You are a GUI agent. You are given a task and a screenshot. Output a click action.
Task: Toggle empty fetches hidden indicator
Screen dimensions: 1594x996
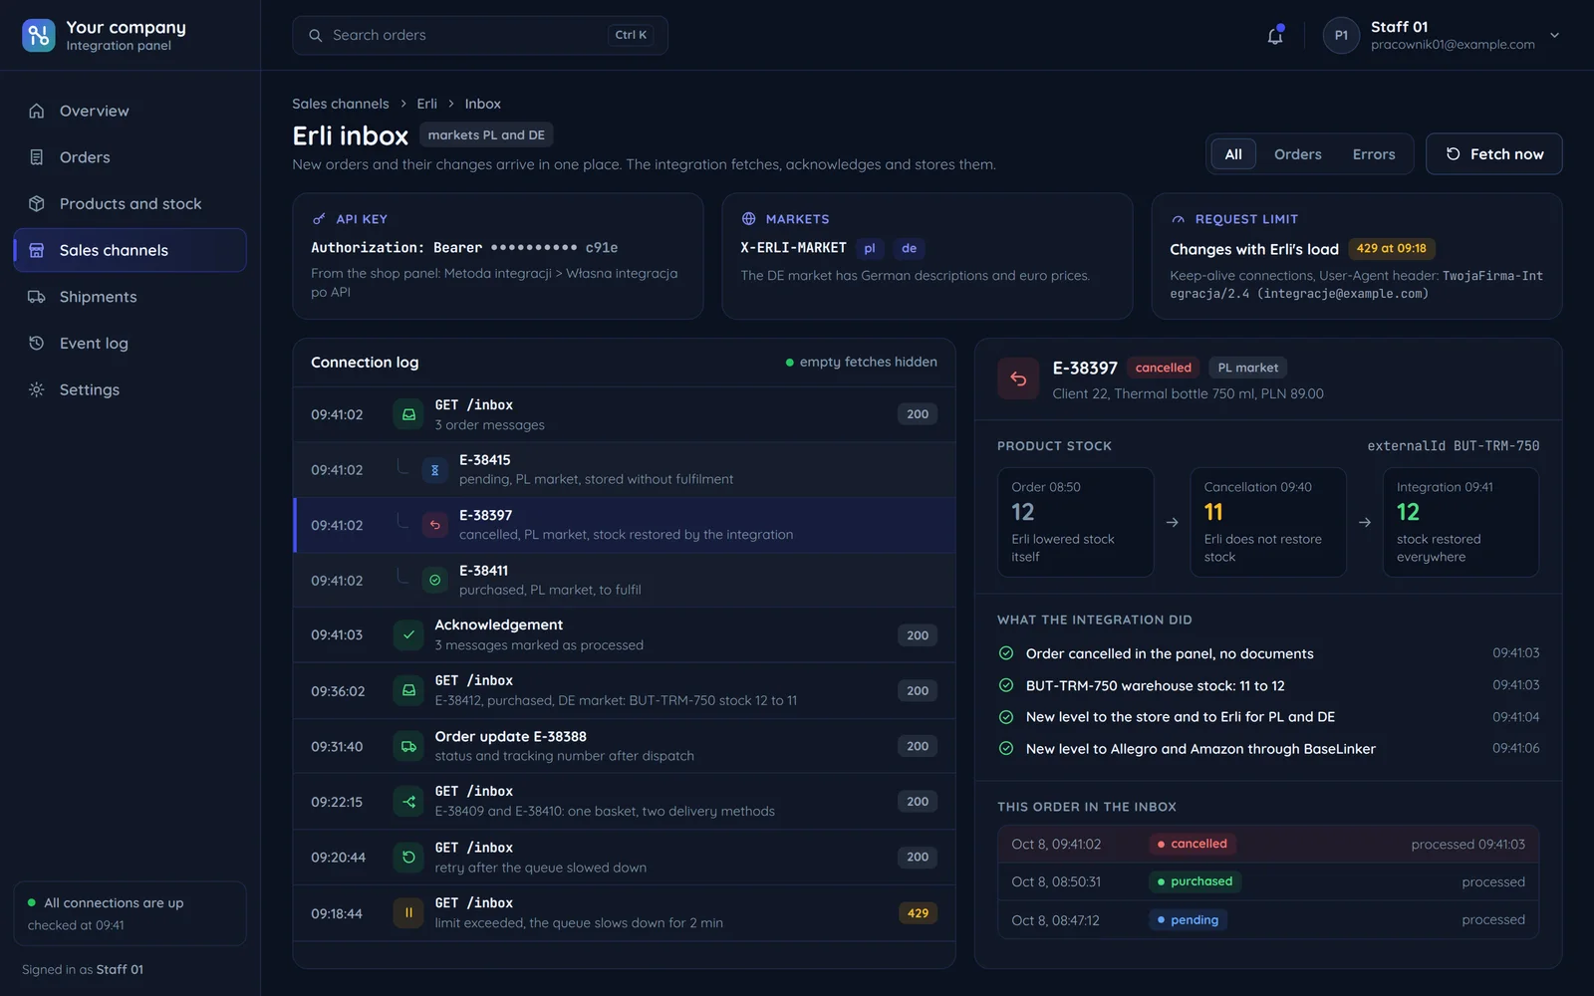(x=862, y=362)
